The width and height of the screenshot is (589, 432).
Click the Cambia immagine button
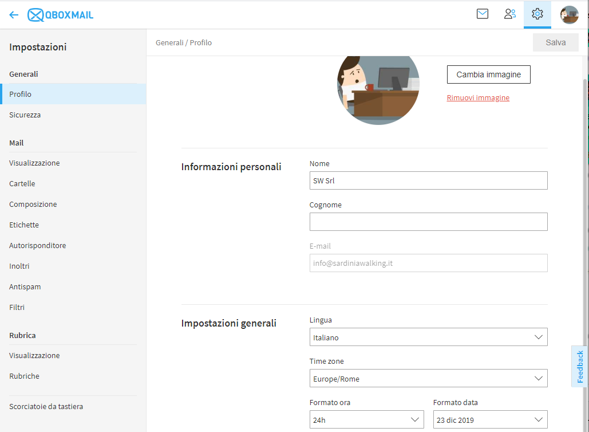[488, 74]
